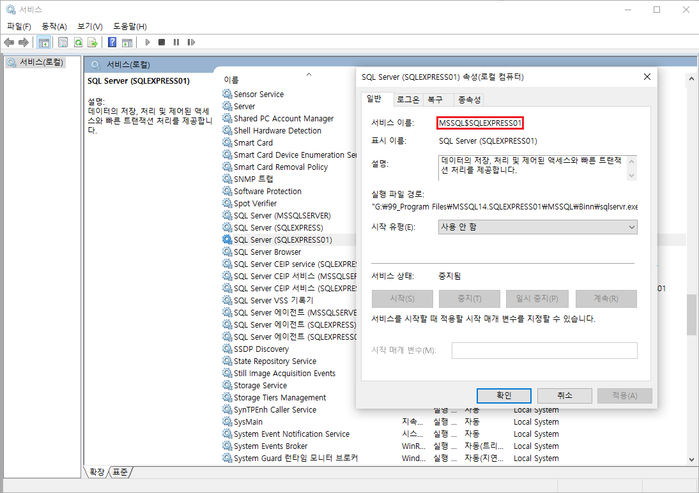Click gear icon of SQL Server Browser

[x=227, y=252]
